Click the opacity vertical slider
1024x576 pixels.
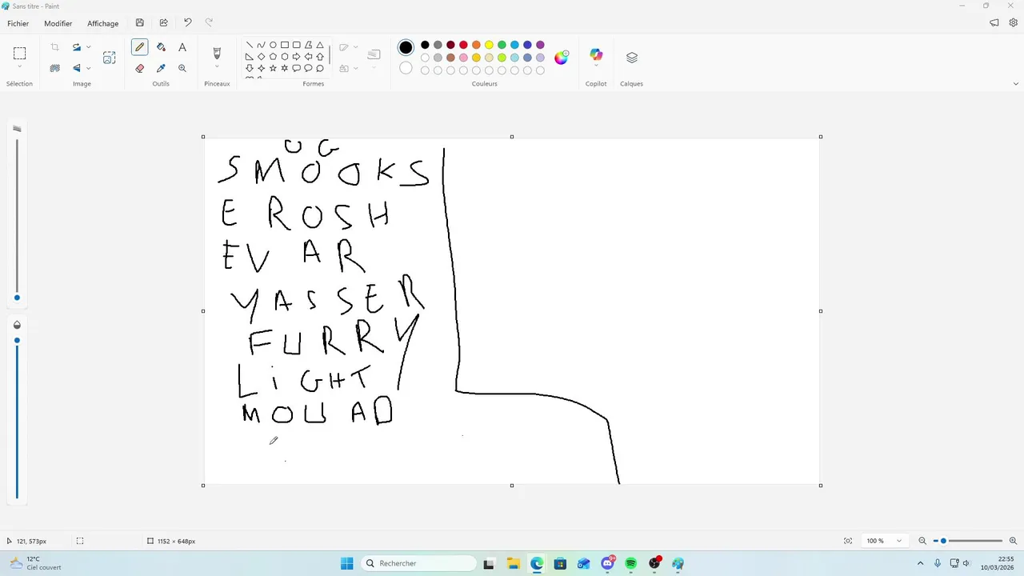pos(17,418)
